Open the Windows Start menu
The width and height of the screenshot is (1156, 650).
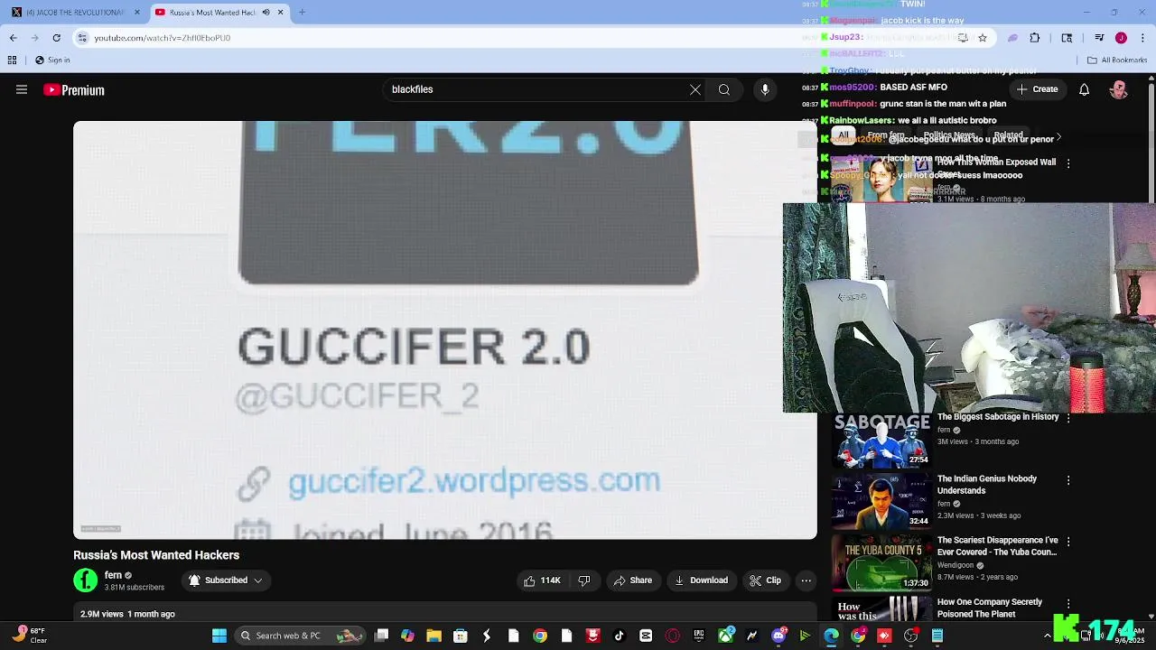pos(219,636)
